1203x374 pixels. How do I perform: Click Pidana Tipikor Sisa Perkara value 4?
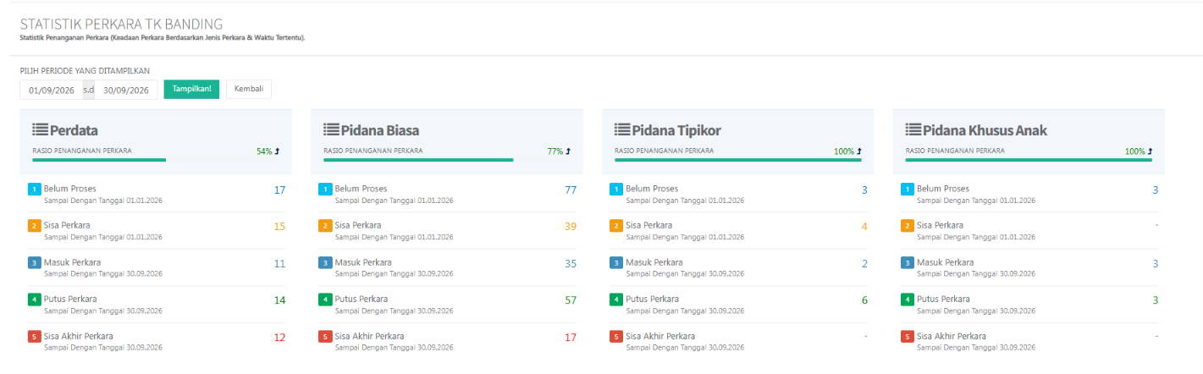point(864,227)
